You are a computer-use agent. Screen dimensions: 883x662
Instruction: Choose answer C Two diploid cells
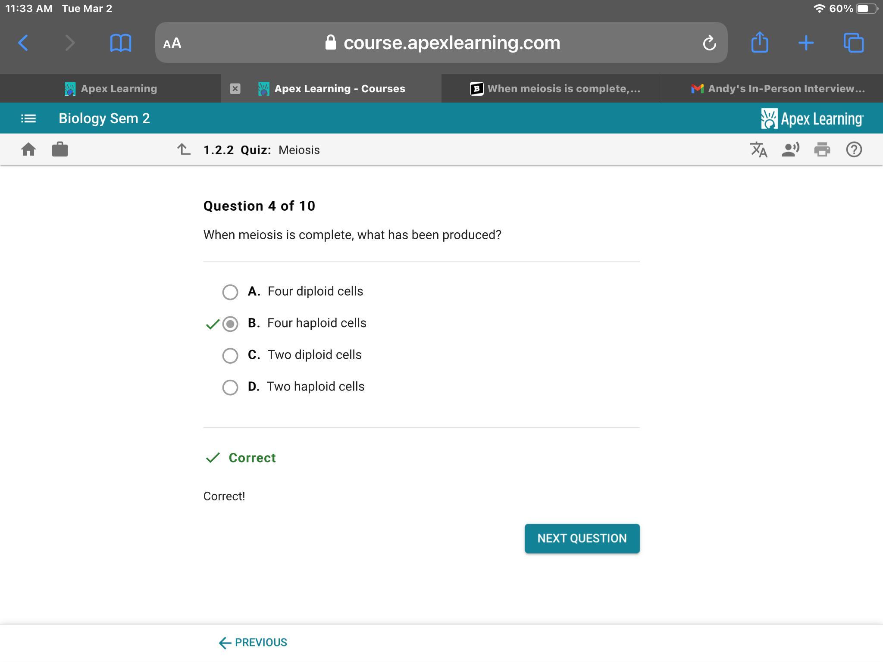click(230, 356)
